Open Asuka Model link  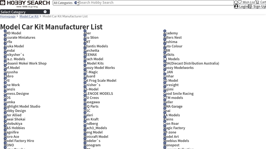coord(14,46)
